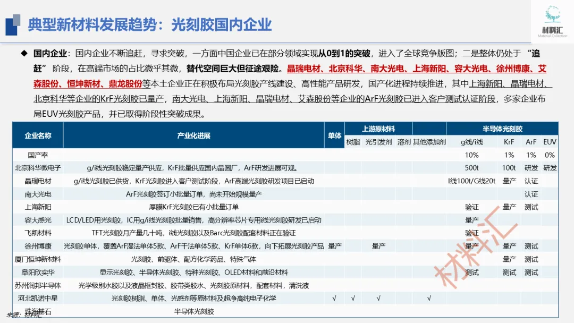Select the bold 国内企业 heading in the paragraph
Image resolution: width=574 pixels, height=323 pixels.
point(50,54)
